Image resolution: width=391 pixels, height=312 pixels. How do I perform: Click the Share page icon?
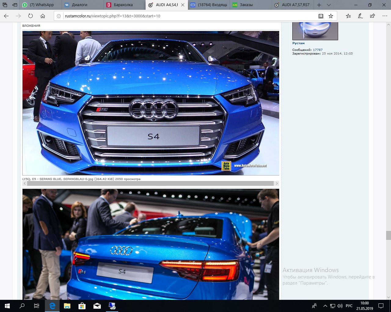click(372, 16)
